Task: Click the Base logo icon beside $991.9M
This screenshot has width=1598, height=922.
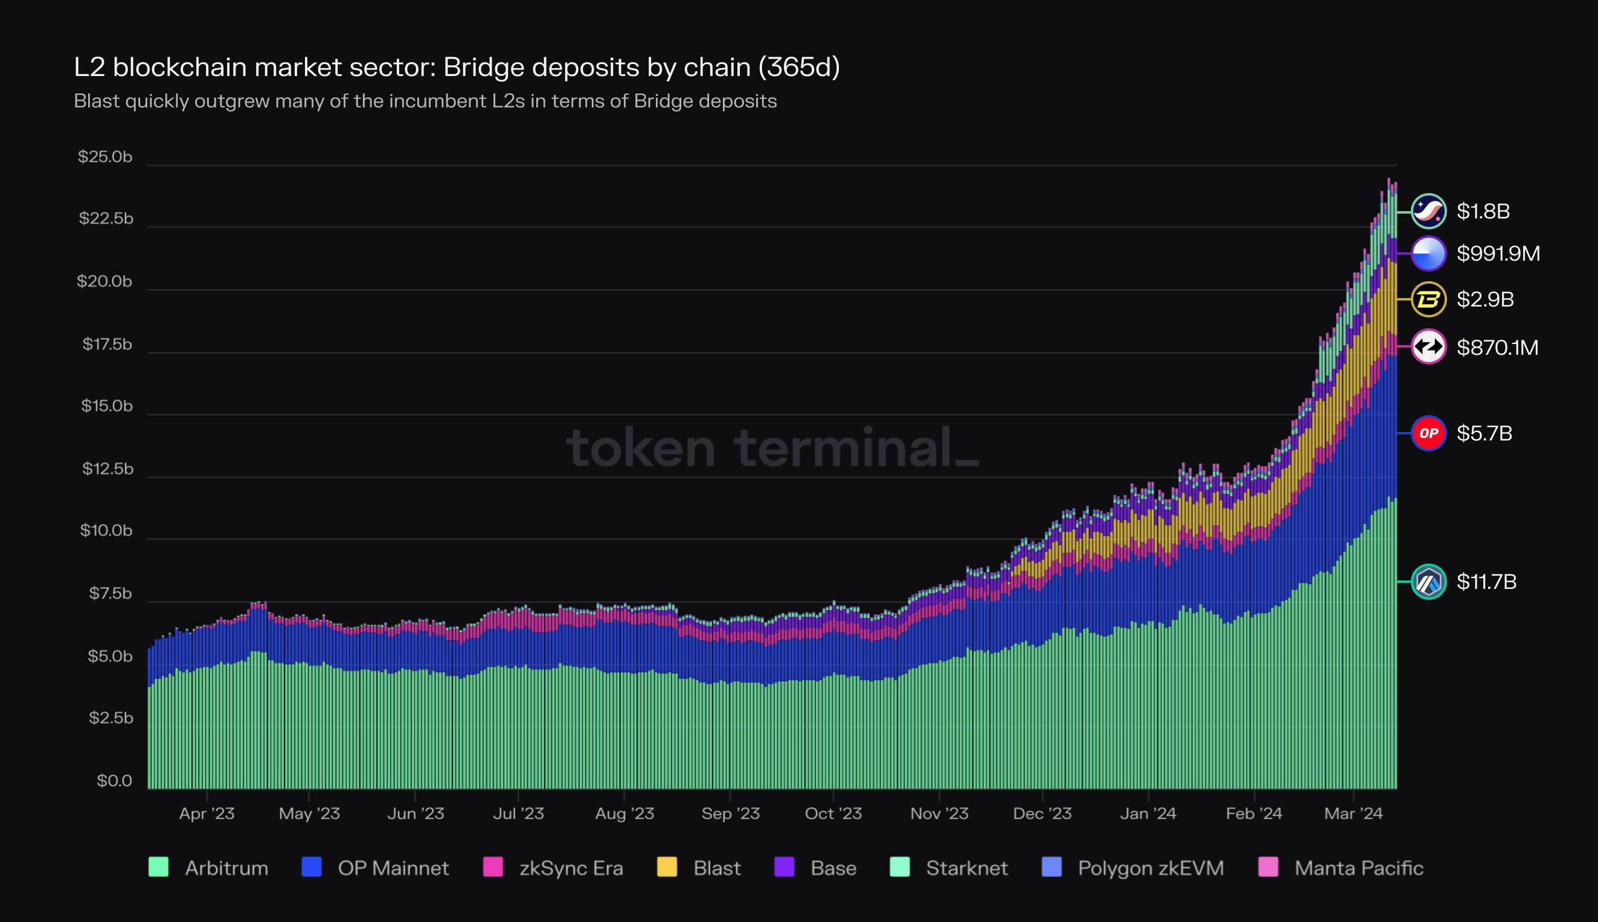Action: coord(1428,253)
